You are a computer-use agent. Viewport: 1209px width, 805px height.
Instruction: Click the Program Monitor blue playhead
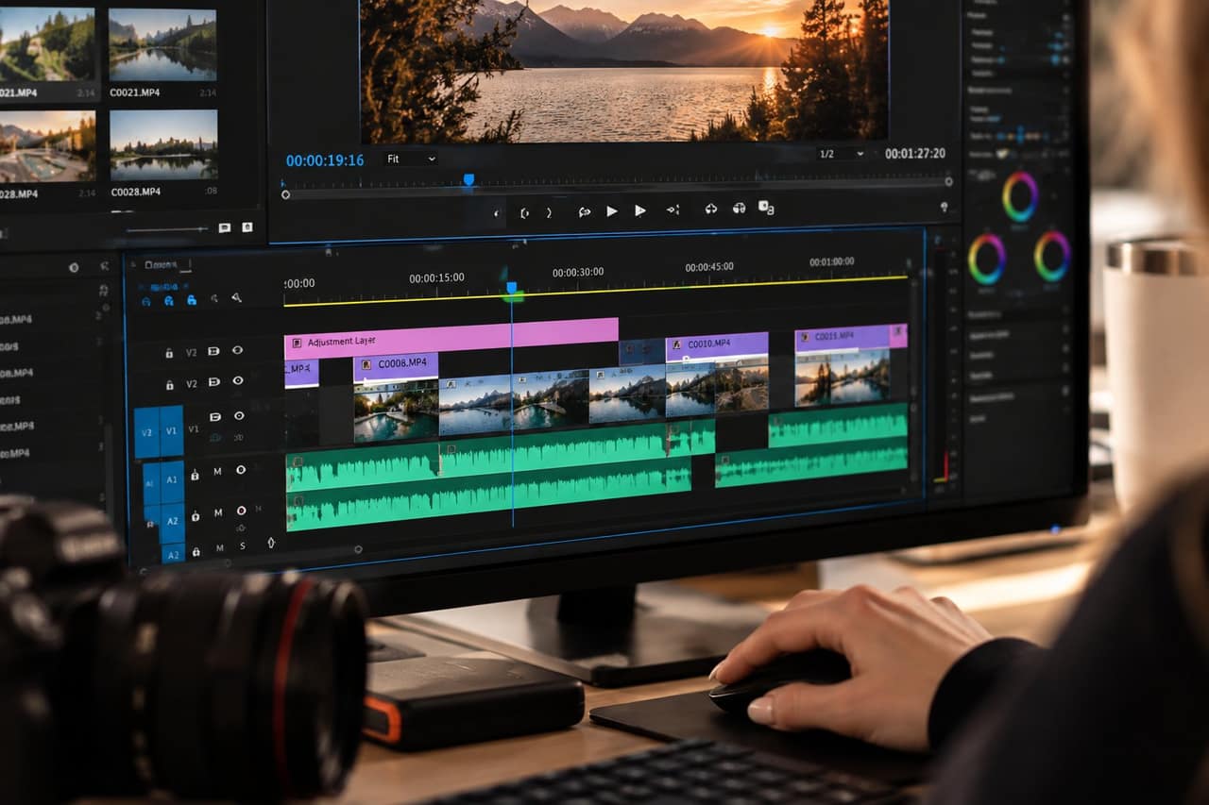pyautogui.click(x=468, y=179)
